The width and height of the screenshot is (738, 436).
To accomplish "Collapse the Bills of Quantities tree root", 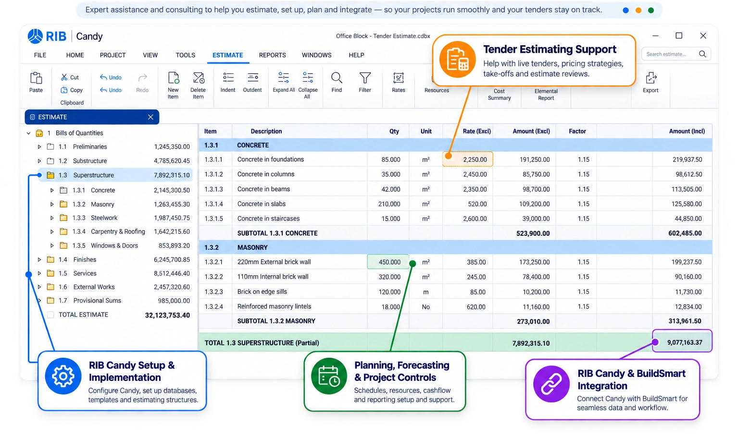I will 28,133.
